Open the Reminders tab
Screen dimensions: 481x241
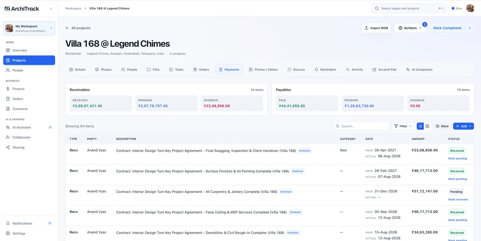(325, 69)
